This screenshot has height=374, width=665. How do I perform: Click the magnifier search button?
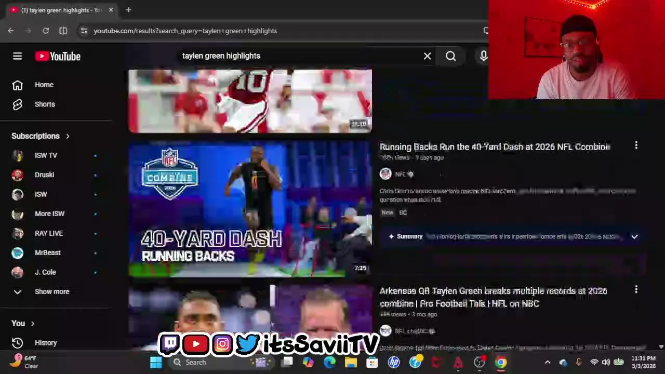tap(450, 56)
